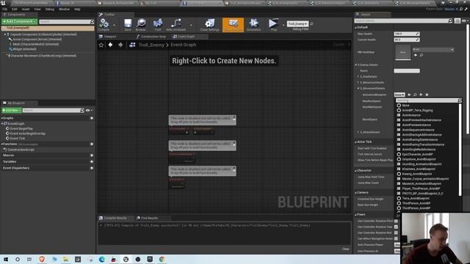Open Class Settings
Image resolution: width=470 pixels, height=264 pixels.
click(x=209, y=24)
